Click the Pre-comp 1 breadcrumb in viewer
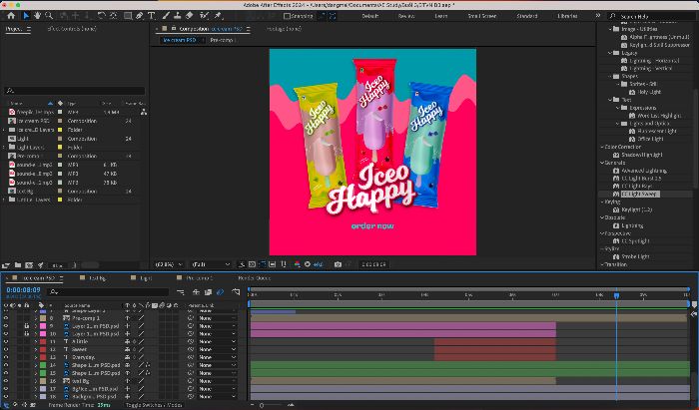This screenshot has height=410, width=699. 222,40
